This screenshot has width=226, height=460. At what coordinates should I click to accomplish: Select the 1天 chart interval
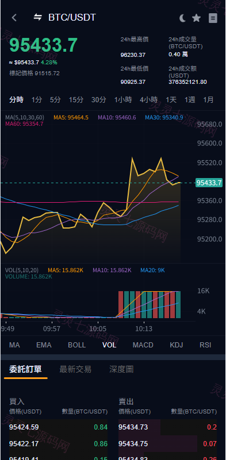171,100
